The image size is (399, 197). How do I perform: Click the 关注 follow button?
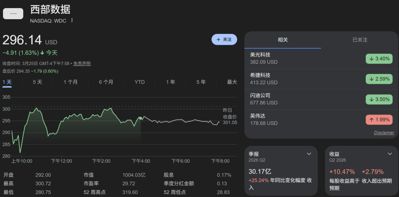pos(224,40)
